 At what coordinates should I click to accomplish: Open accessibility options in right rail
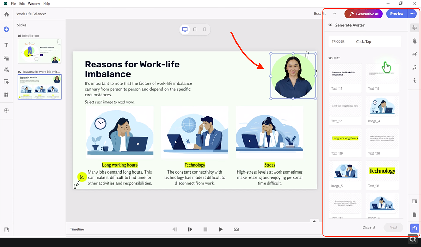tap(415, 80)
